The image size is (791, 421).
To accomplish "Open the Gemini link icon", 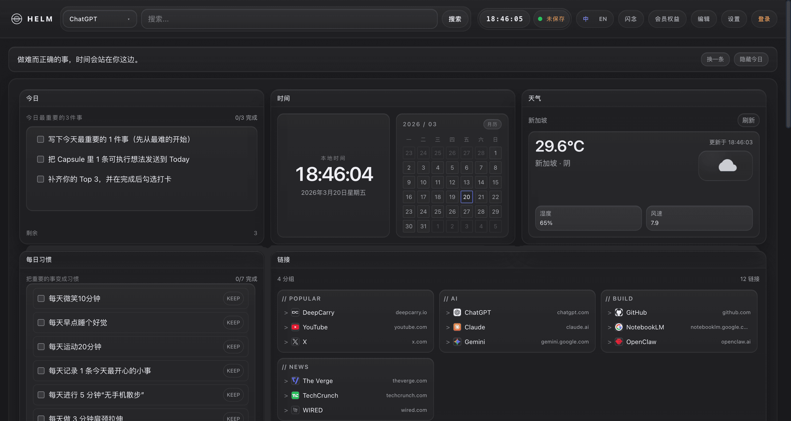I will [x=457, y=342].
